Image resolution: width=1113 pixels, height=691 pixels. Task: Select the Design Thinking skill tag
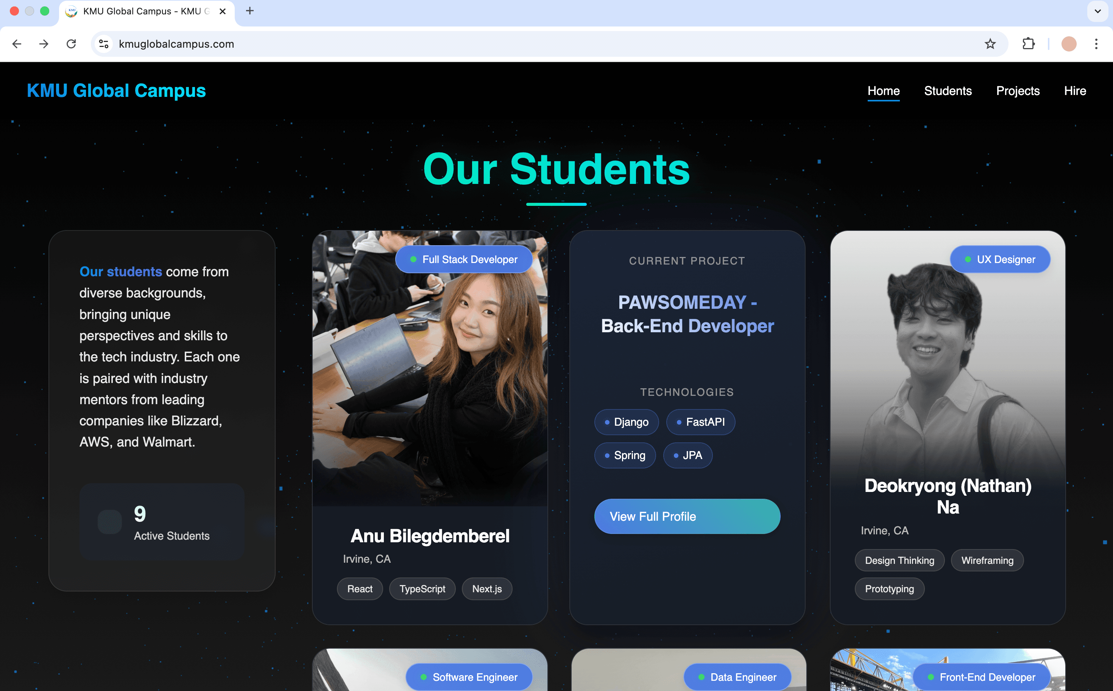pyautogui.click(x=899, y=561)
